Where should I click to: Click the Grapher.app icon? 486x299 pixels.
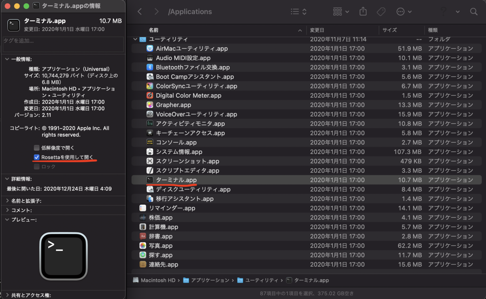[150, 105]
